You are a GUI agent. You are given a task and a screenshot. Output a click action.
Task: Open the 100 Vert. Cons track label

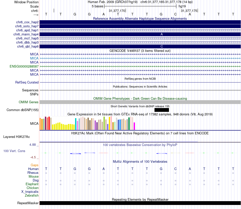pos(14,151)
